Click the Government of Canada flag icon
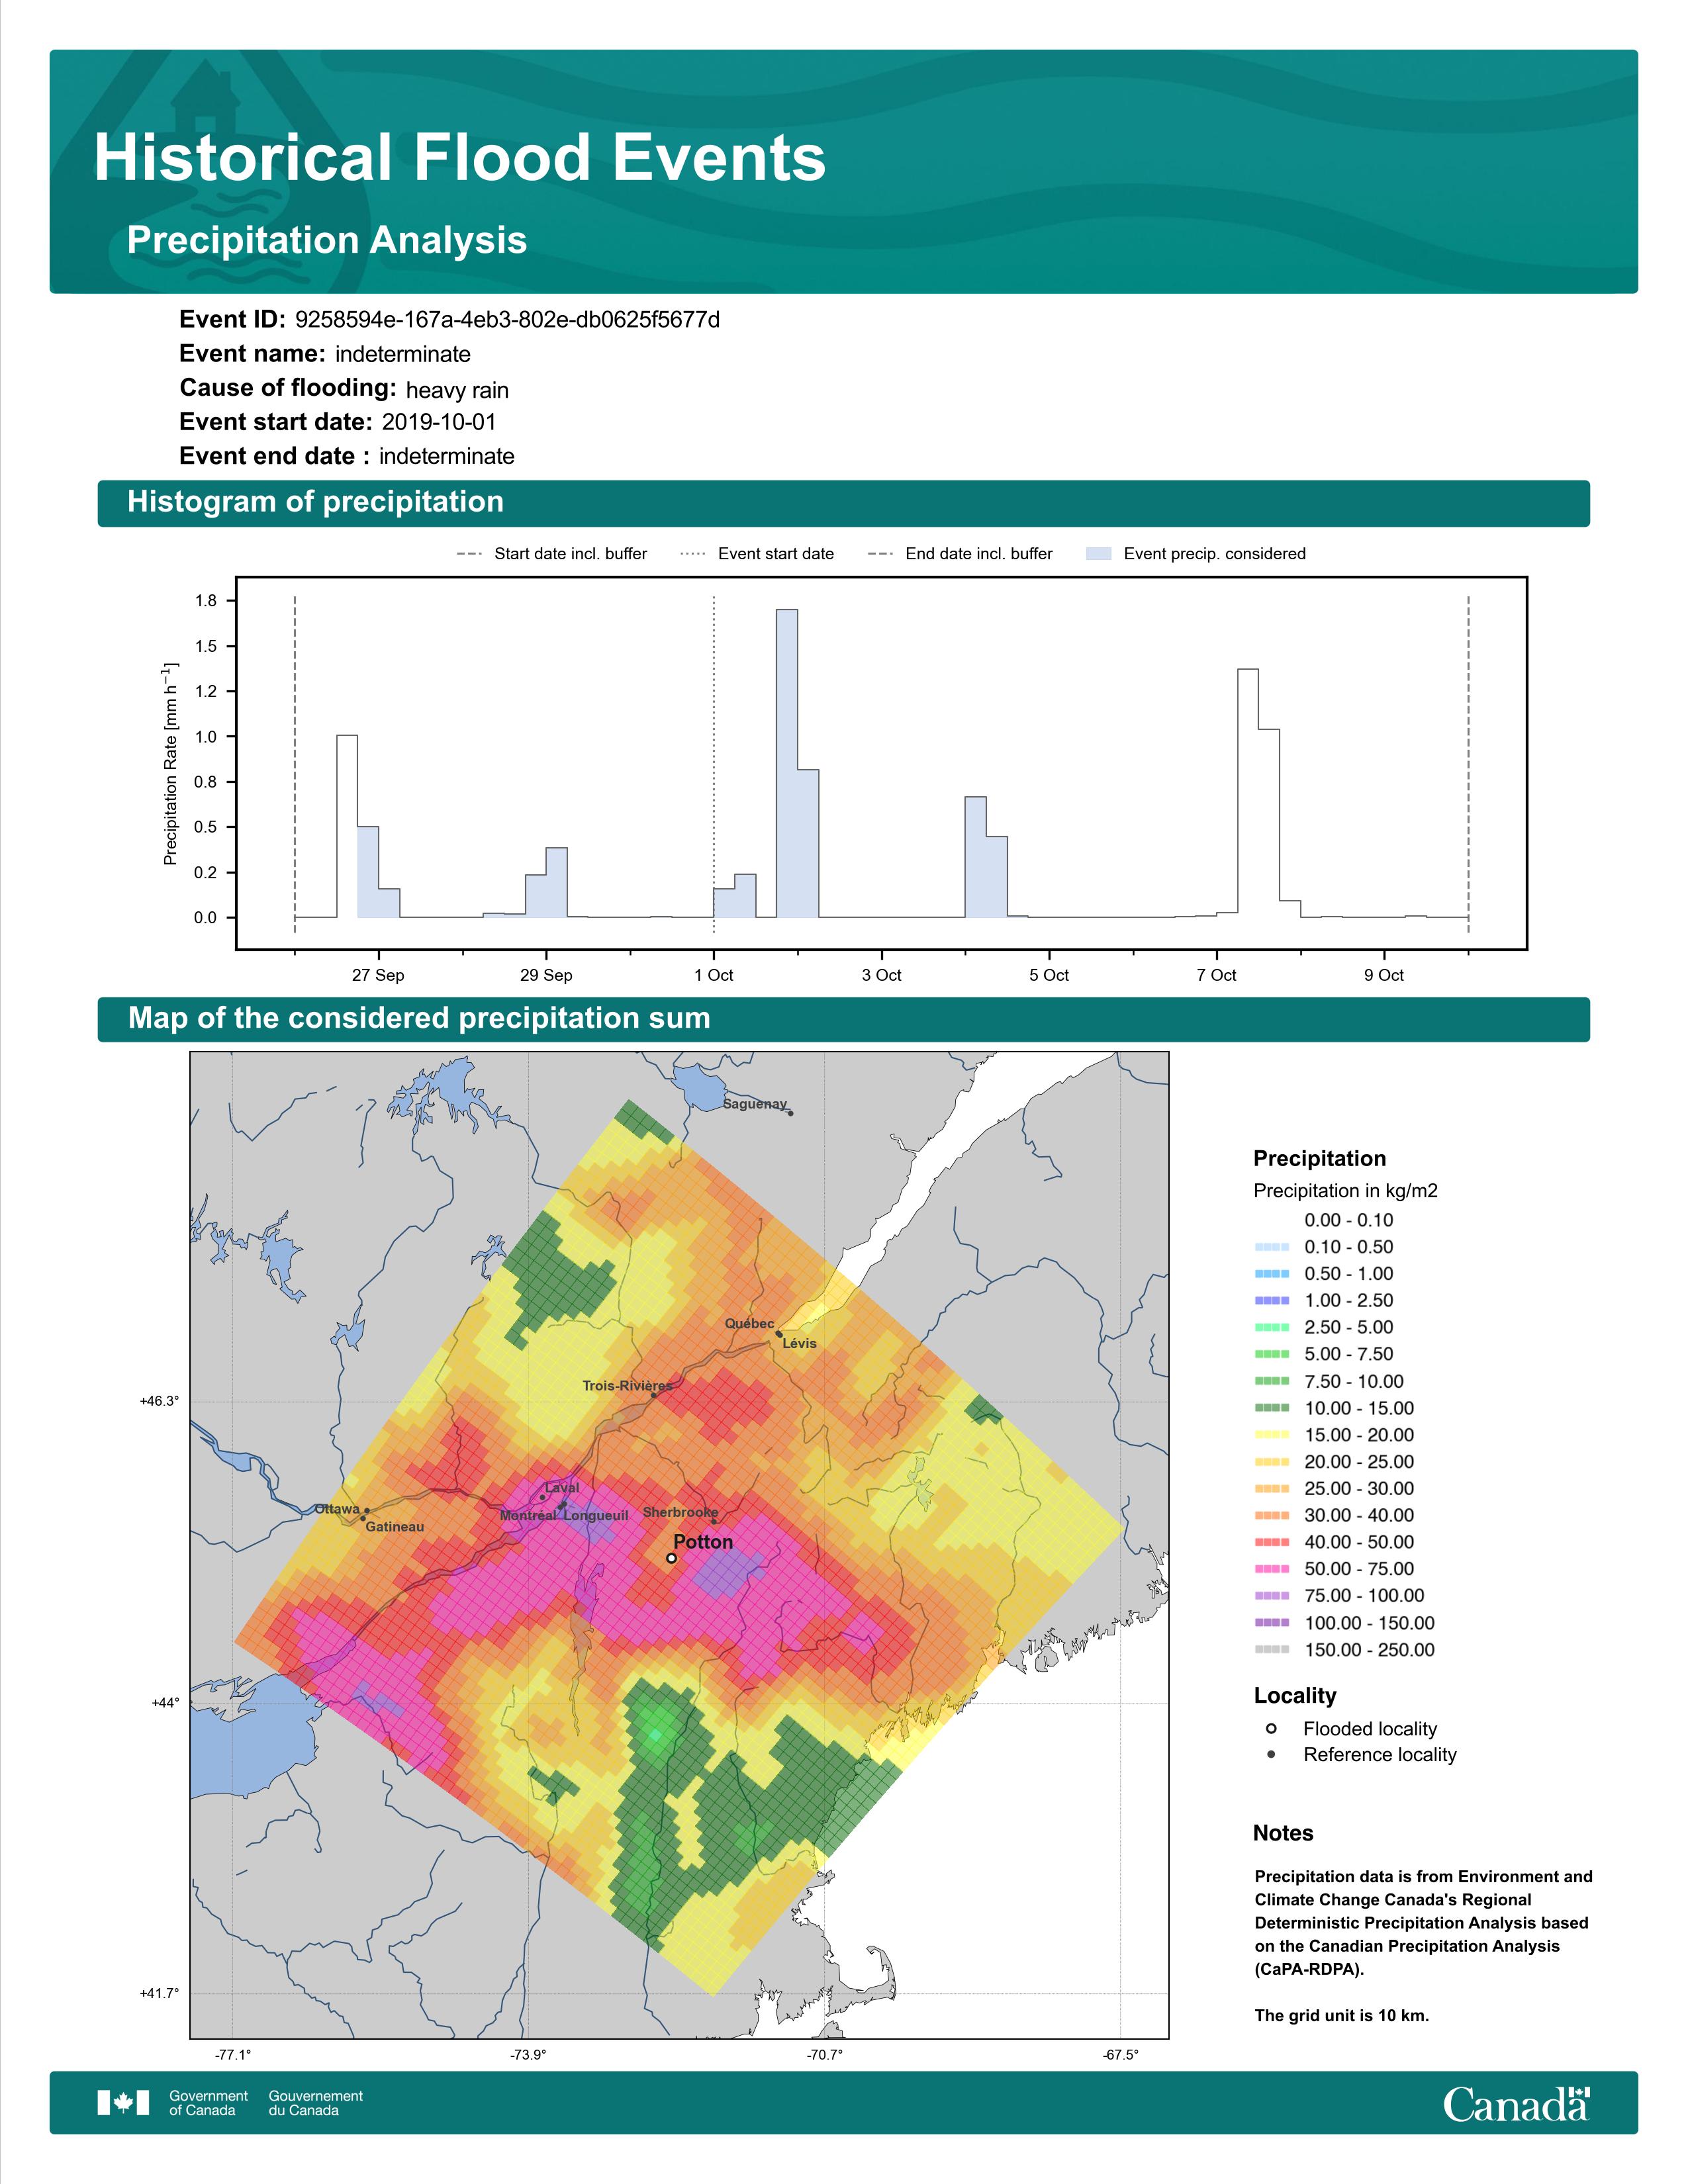This screenshot has height=2184, width=1688. [x=123, y=2102]
